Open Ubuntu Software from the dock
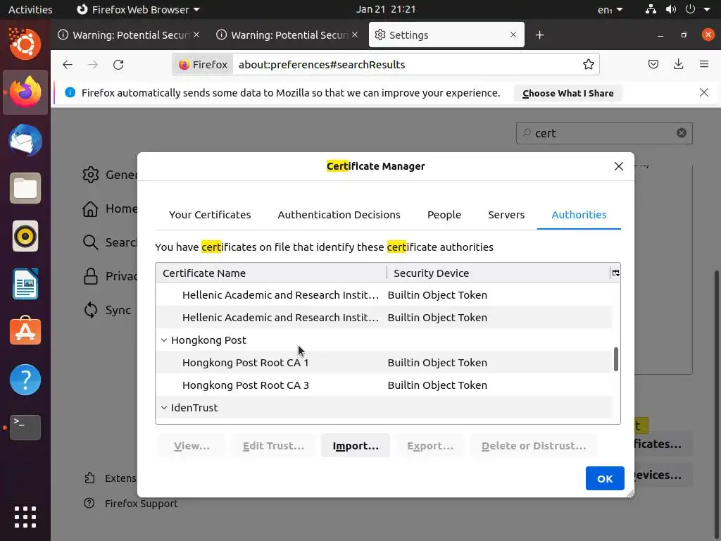The image size is (721, 541). [x=25, y=331]
